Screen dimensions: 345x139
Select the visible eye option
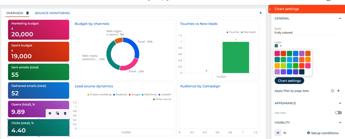click(278, 133)
